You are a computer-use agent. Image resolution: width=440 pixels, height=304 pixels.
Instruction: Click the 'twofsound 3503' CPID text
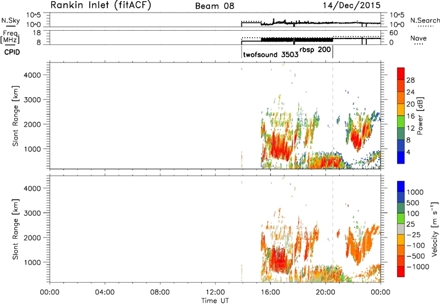(271, 54)
